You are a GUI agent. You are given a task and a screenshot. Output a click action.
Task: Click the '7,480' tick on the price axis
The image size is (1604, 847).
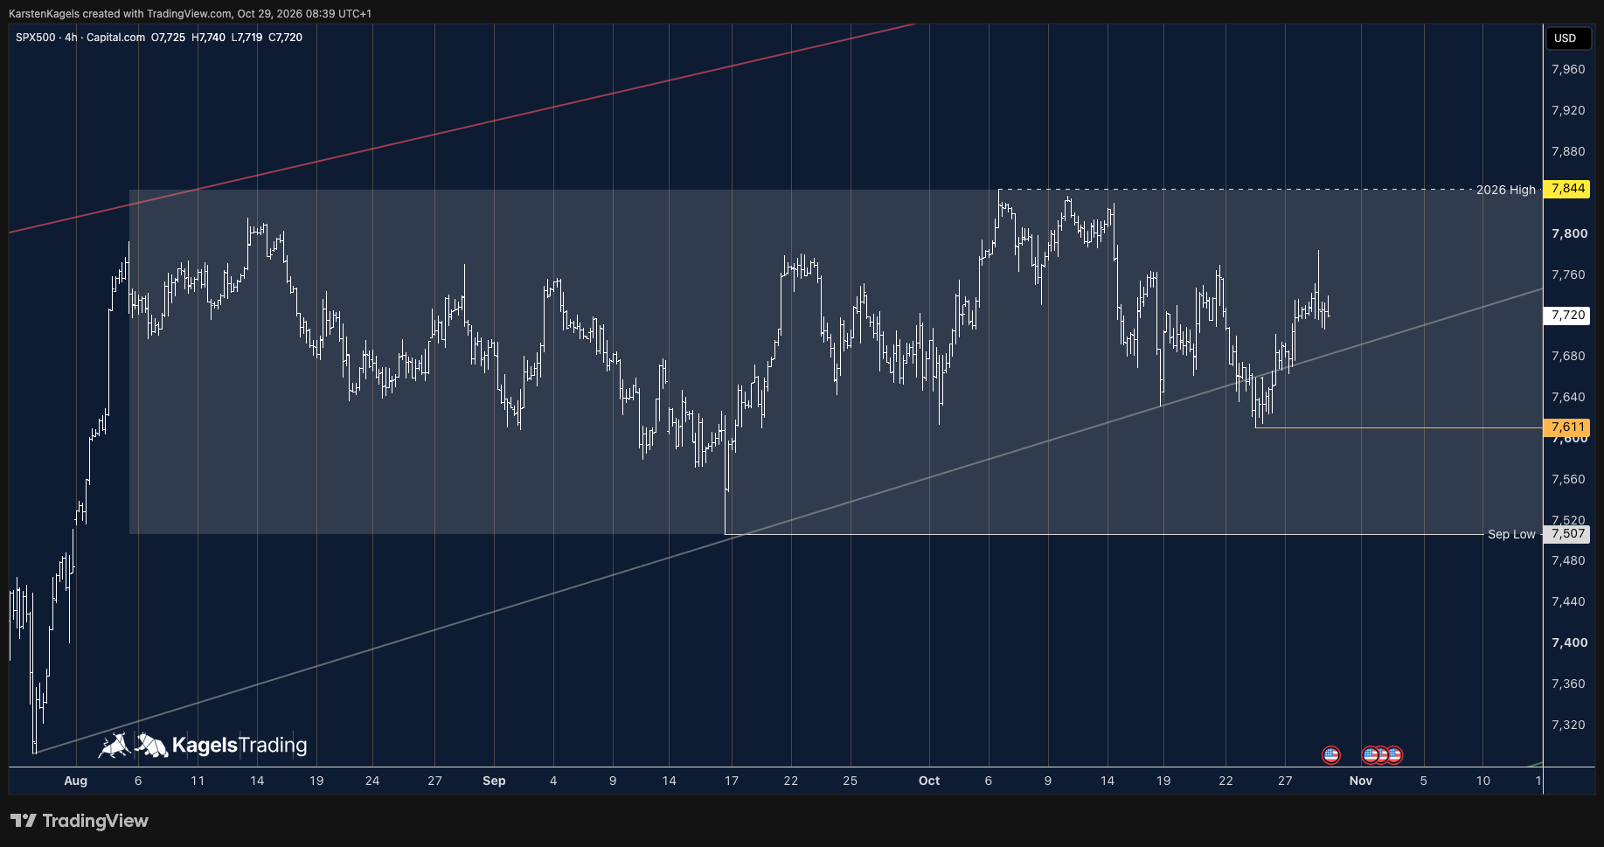[1568, 560]
